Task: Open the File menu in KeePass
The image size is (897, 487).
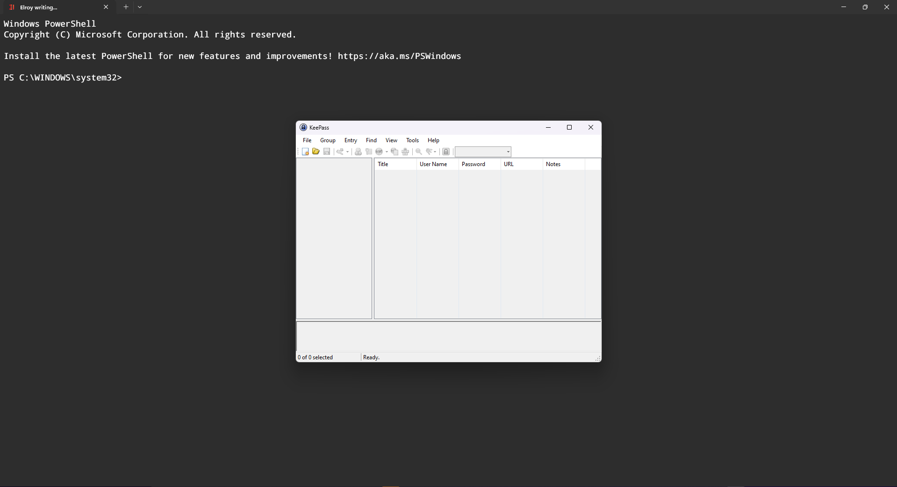Action: click(307, 140)
